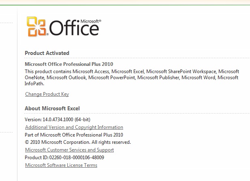Click the Microsoft Office Professional Plus 2010 title
The width and height of the screenshot is (250, 181).
pos(69,64)
